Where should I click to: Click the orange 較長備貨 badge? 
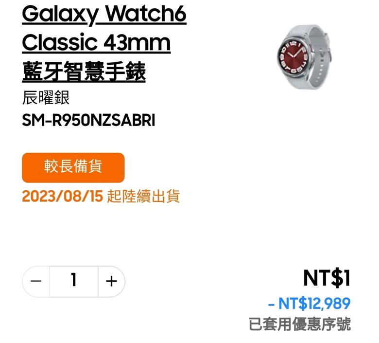click(x=73, y=167)
